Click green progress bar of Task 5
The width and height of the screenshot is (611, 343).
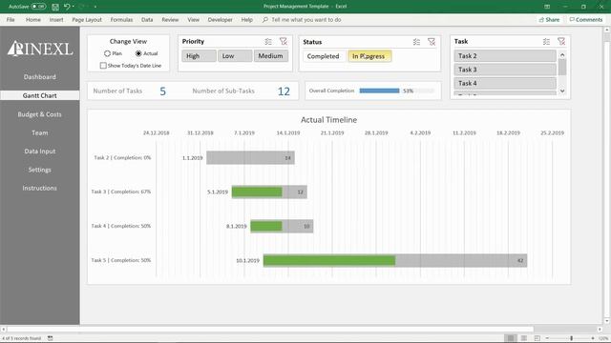[329, 260]
